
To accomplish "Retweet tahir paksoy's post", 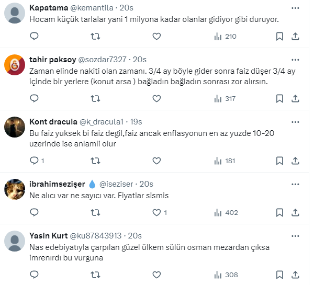I will (x=95, y=98).
